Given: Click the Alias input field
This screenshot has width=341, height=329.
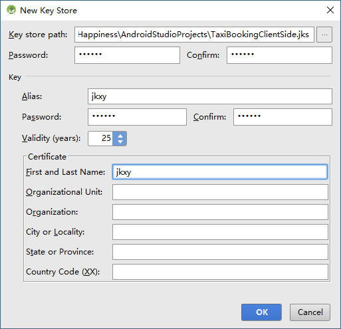Looking at the screenshot, I should (210, 96).
